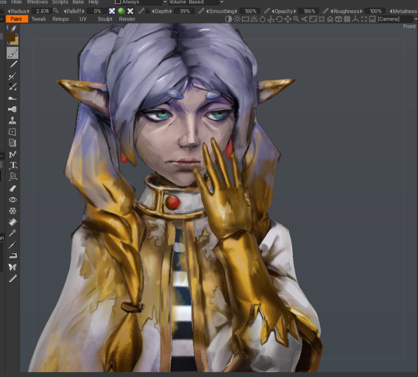Toggle the pen pressure icon beside Opacity
The width and height of the screenshot is (418, 377).
coord(267,11)
